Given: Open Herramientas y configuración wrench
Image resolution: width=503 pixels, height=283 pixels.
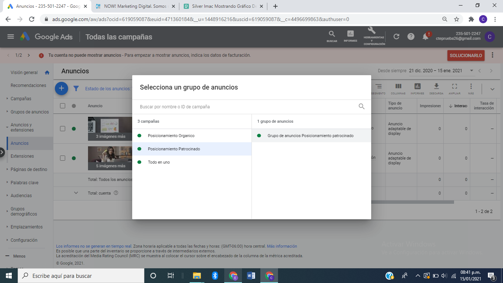Looking at the screenshot, I should (374, 36).
